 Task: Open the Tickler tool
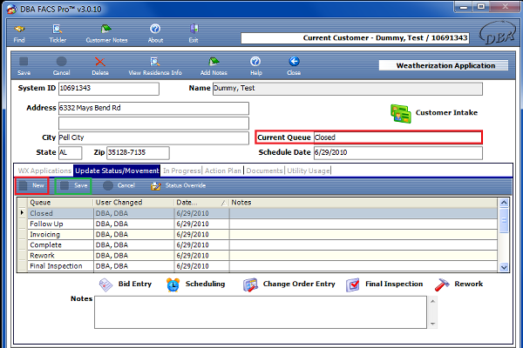58,34
